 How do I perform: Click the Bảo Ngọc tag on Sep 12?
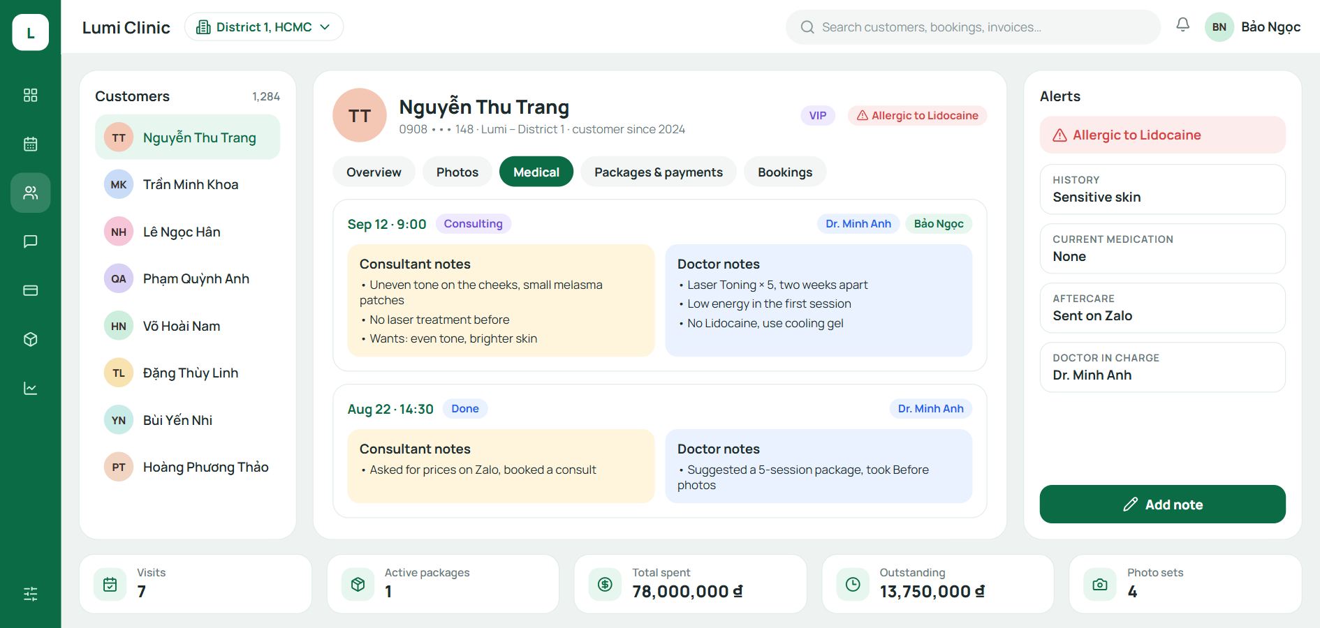pyautogui.click(x=939, y=224)
